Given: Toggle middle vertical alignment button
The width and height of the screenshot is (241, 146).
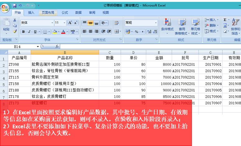Looking at the screenshot, I should (90, 23).
